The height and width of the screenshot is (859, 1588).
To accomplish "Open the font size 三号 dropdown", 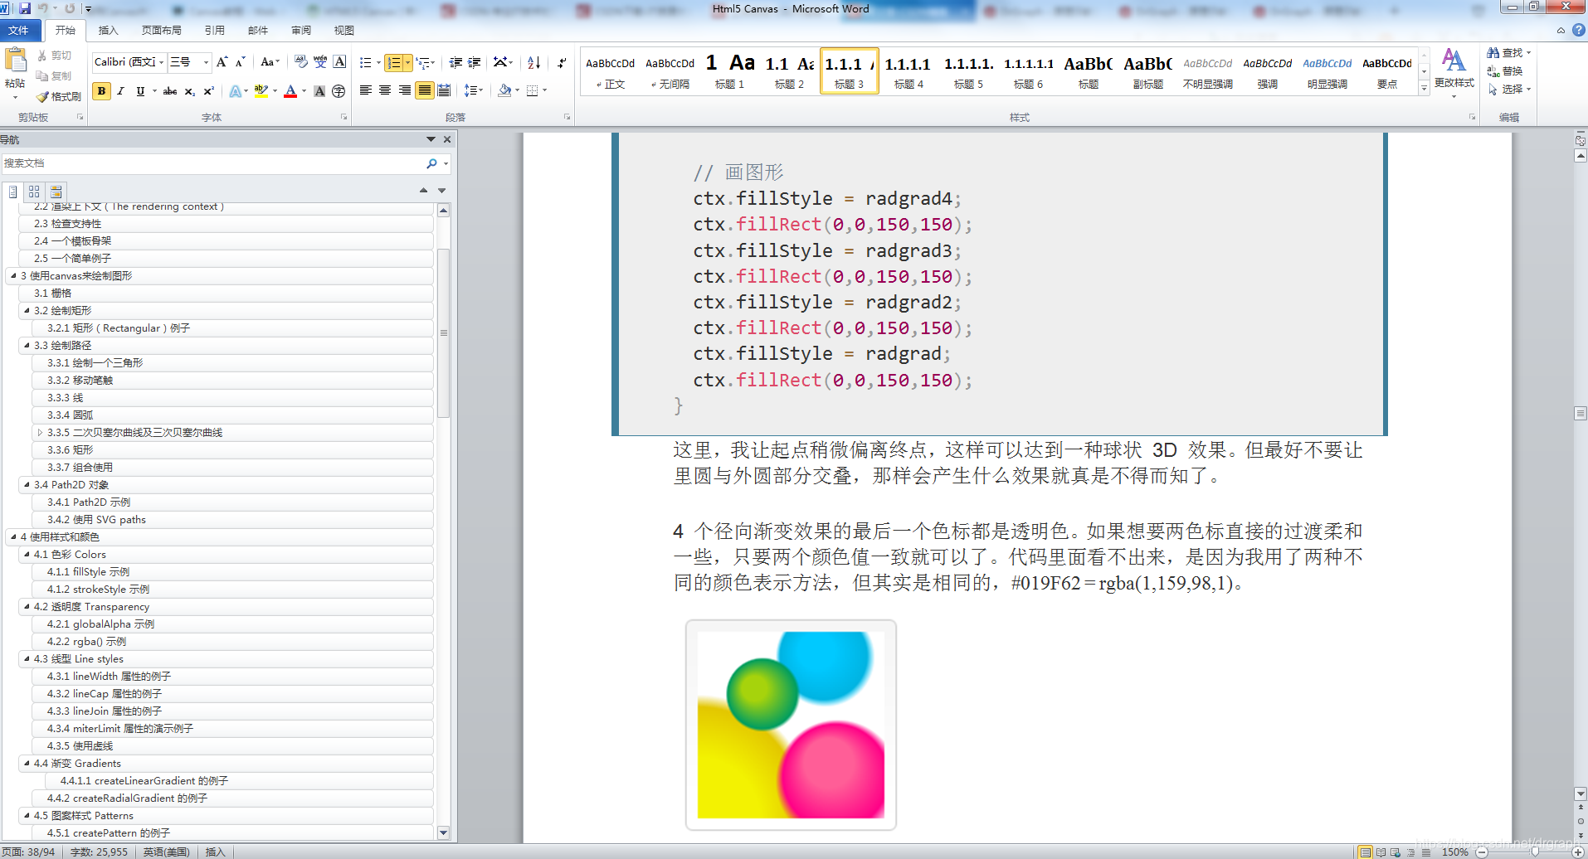I will click(x=206, y=62).
